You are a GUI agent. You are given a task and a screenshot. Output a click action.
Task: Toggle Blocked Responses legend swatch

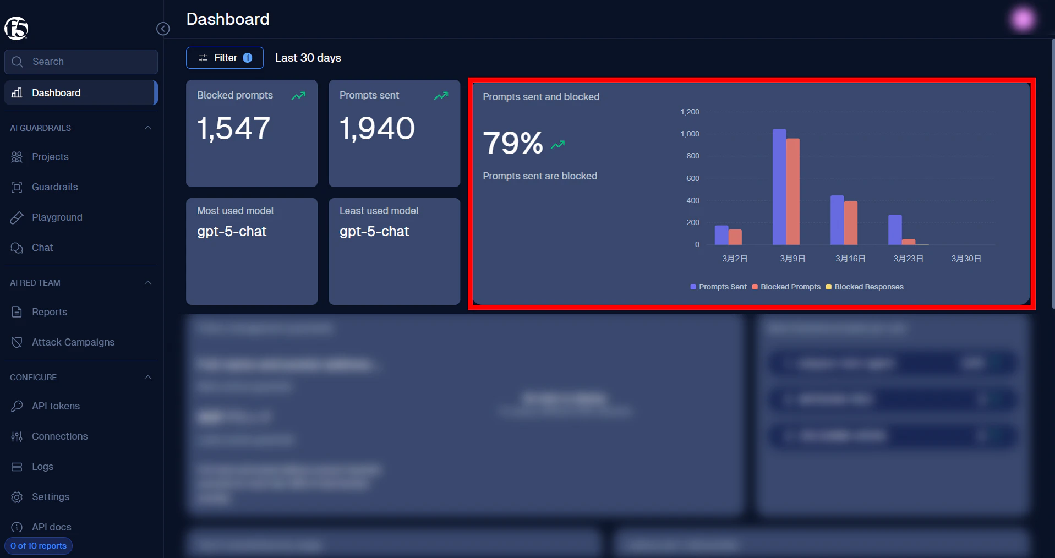(x=829, y=287)
